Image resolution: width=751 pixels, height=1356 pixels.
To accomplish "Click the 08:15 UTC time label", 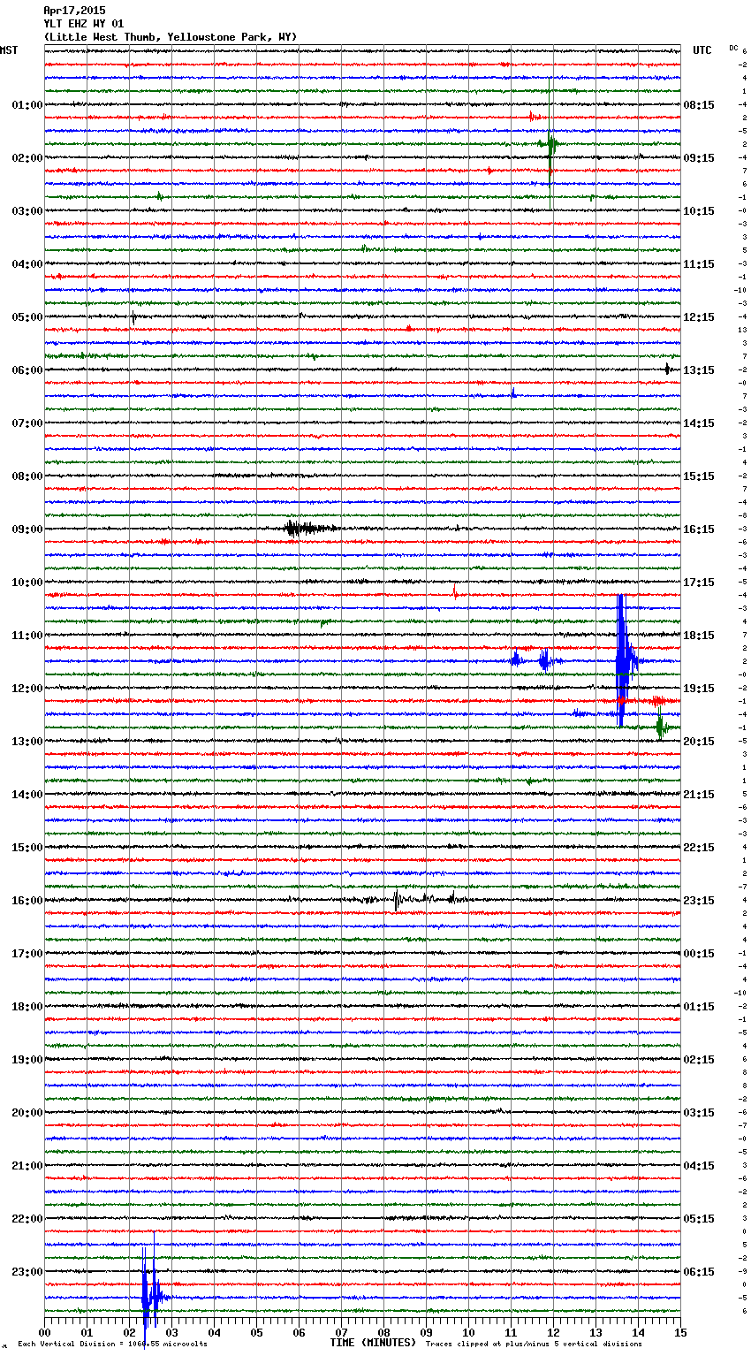I will click(x=699, y=105).
